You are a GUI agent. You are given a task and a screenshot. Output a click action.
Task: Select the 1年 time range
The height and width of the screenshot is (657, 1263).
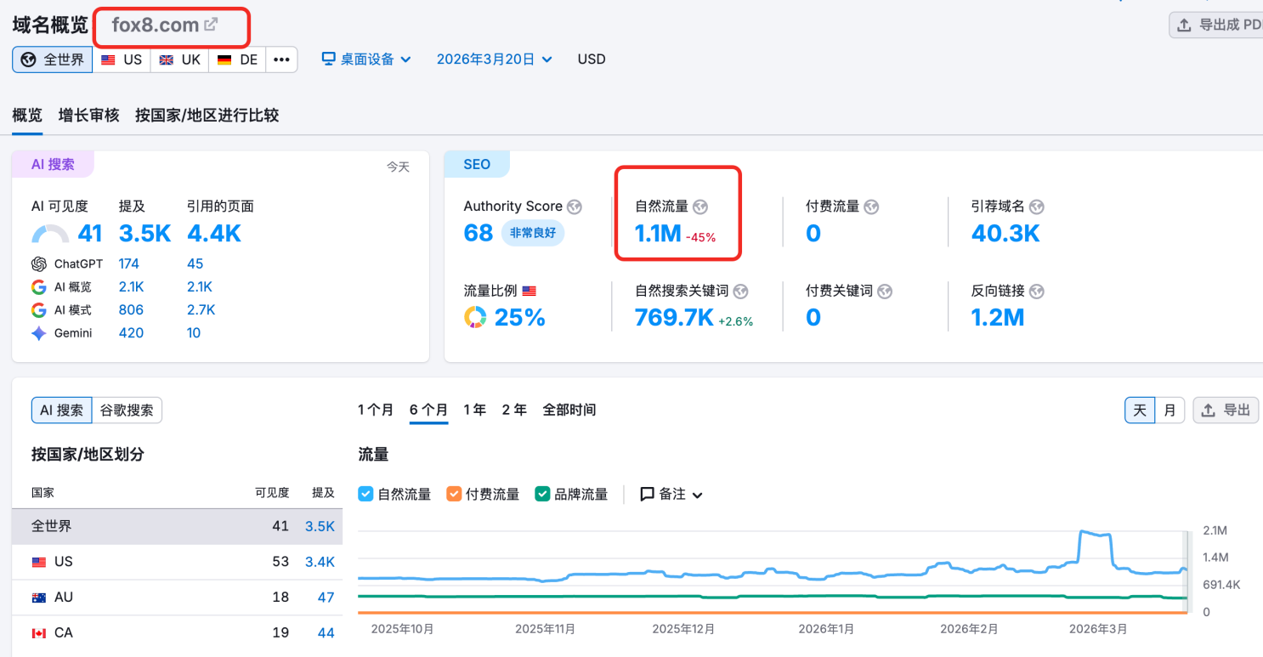click(474, 411)
